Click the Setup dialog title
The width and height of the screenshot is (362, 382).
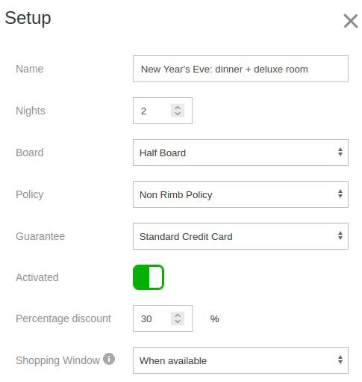28,19
